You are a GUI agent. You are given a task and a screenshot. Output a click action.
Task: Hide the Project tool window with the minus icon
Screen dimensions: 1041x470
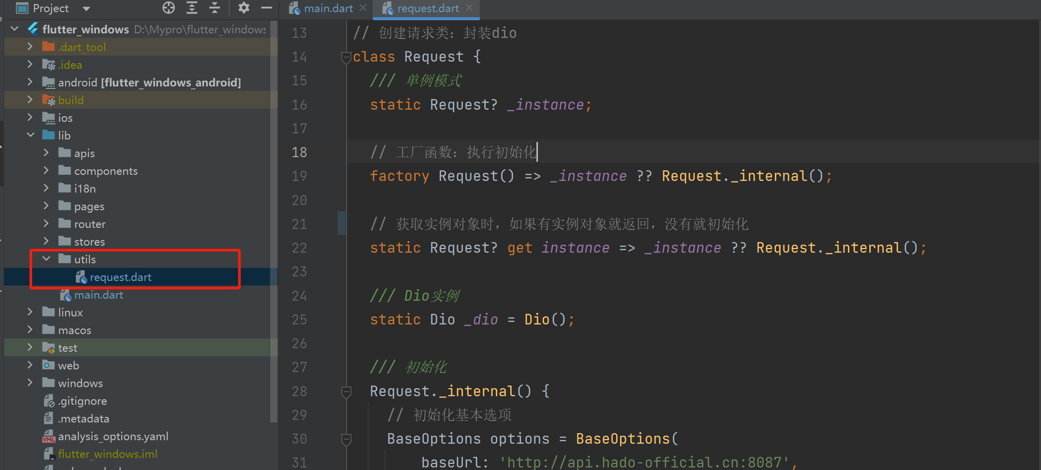pos(266,8)
